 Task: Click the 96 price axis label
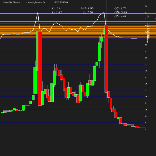[146, 6]
